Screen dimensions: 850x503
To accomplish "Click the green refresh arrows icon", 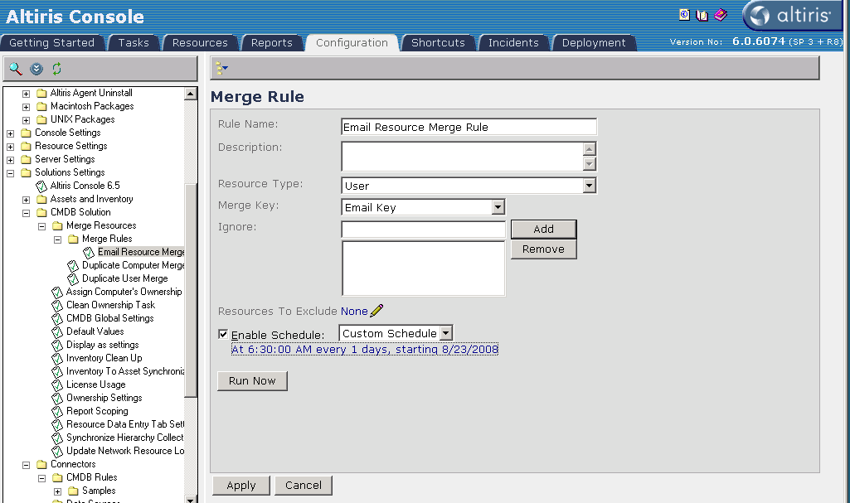I will (56, 69).
